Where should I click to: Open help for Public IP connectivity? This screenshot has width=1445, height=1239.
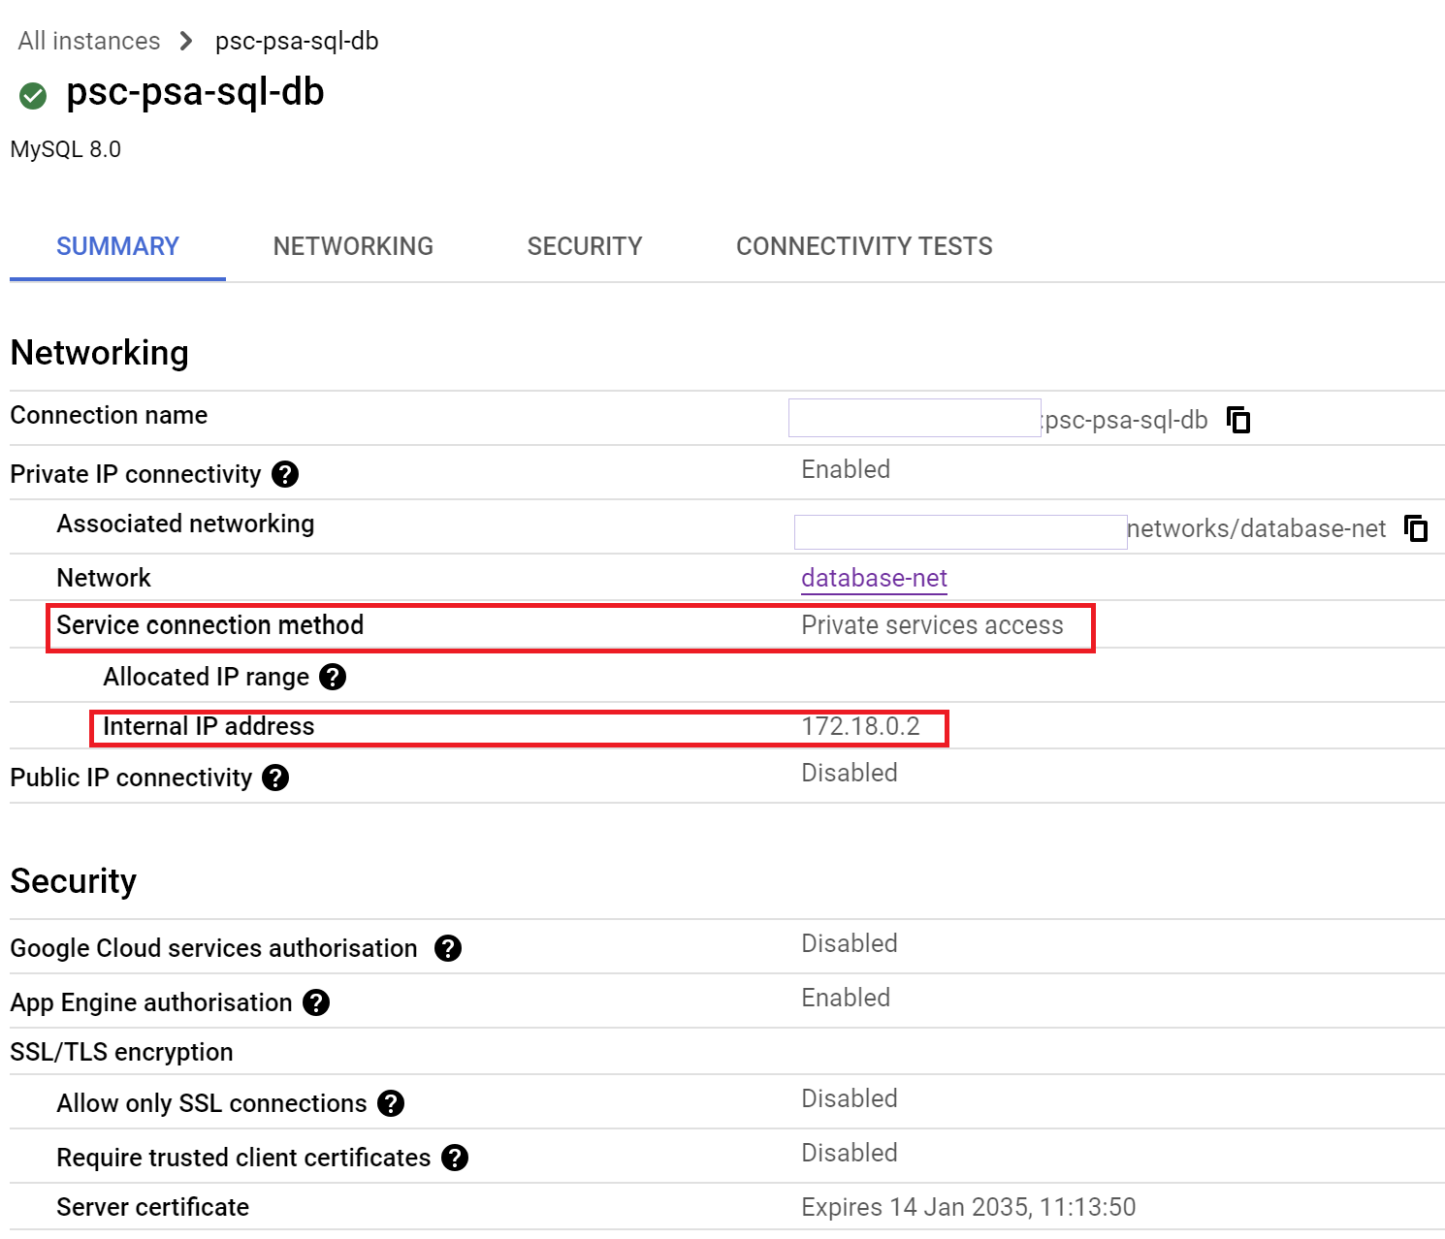click(x=274, y=777)
